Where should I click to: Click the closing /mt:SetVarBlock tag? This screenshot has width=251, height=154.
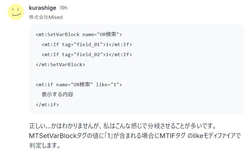coord(61,65)
